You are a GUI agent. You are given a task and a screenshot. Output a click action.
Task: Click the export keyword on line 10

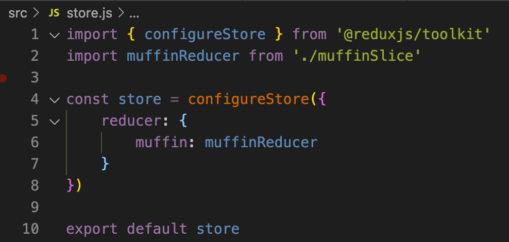[92, 229]
